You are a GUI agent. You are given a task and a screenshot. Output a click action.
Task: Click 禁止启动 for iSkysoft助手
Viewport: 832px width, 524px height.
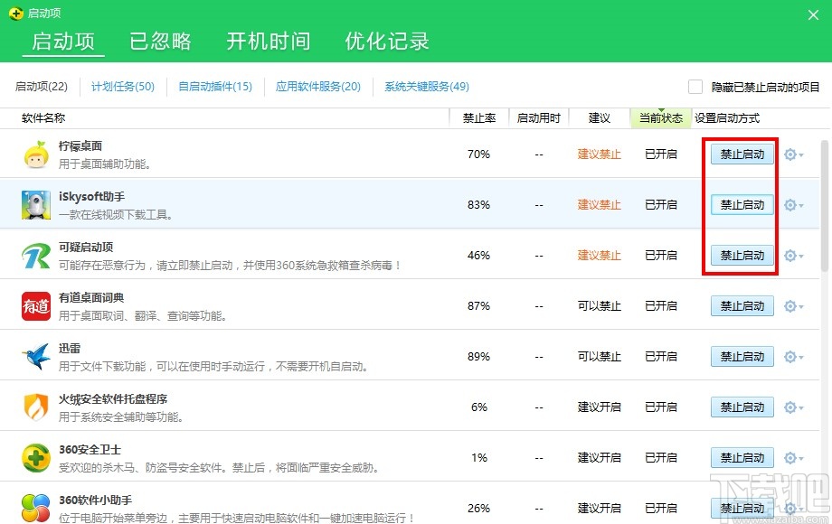pyautogui.click(x=742, y=204)
